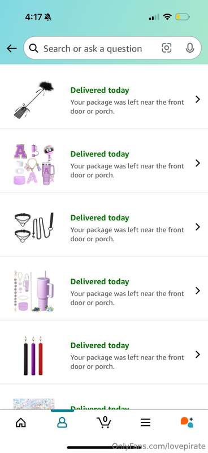Viewport: 208px width, 453px height.
Task: Activate the microphone voice search icon
Action: [189, 48]
